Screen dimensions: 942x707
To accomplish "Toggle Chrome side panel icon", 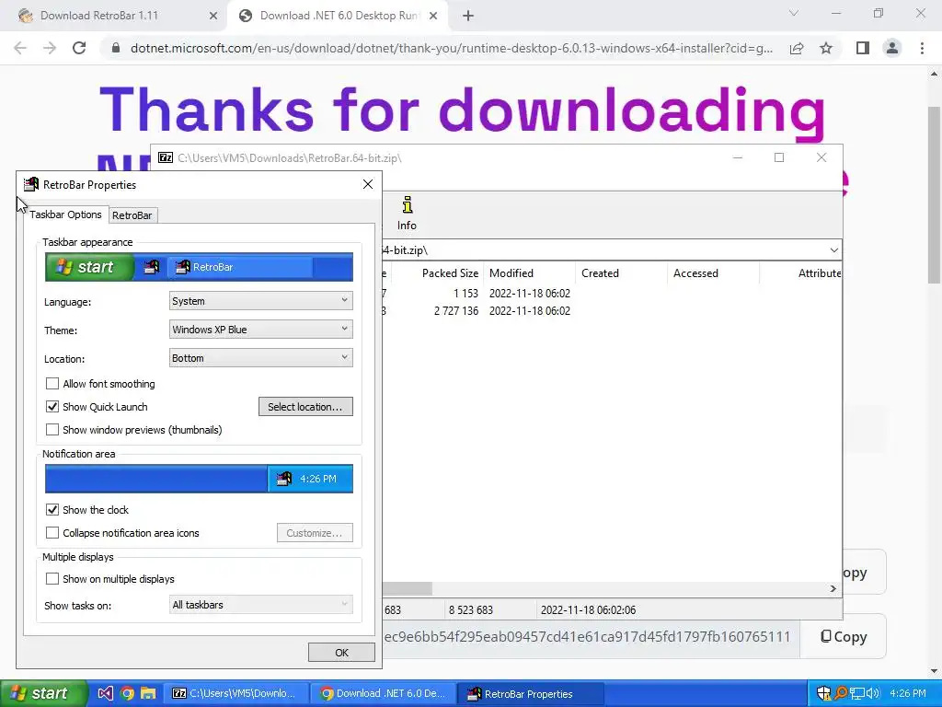I will 863,48.
